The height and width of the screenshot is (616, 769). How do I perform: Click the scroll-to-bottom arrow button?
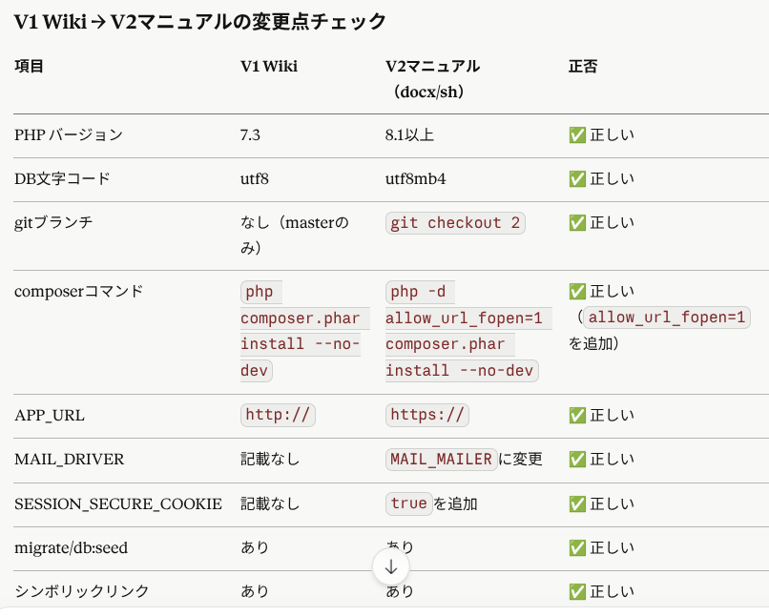pyautogui.click(x=391, y=566)
